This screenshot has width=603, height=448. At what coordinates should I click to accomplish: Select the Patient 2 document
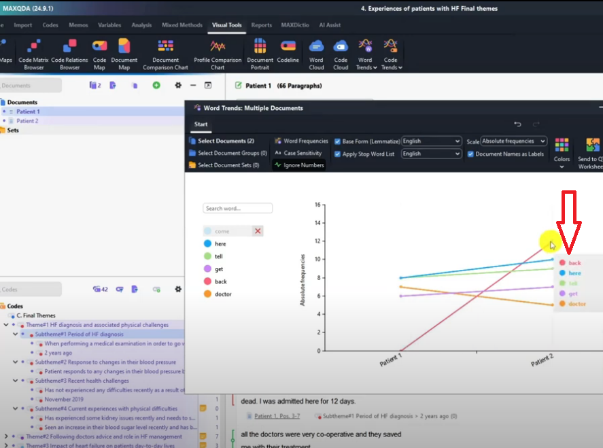coord(27,121)
